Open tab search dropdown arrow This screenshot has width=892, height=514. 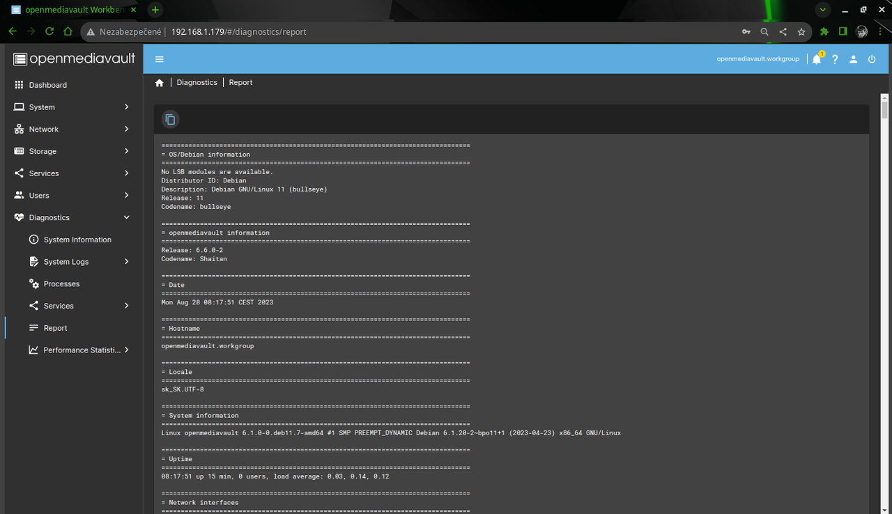point(823,10)
